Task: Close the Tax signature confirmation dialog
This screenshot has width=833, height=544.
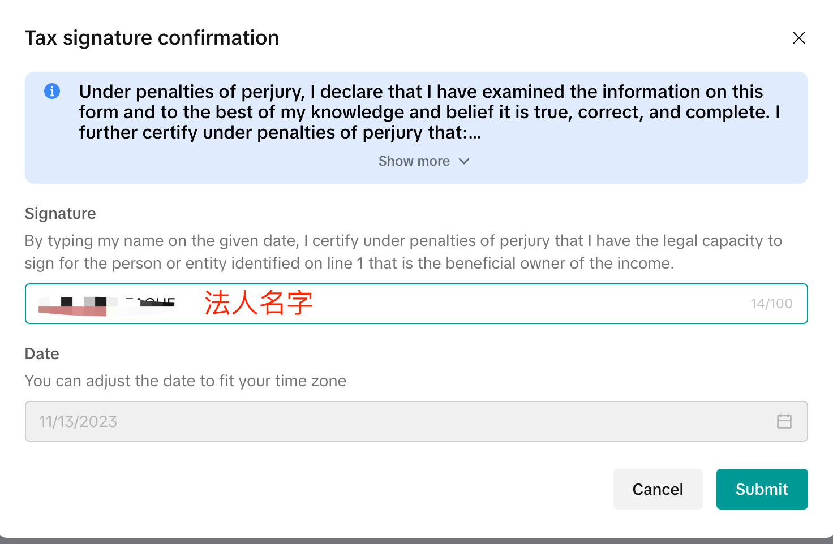Action: coord(798,38)
